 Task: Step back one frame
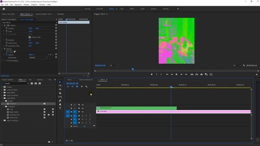click(x=172, y=75)
